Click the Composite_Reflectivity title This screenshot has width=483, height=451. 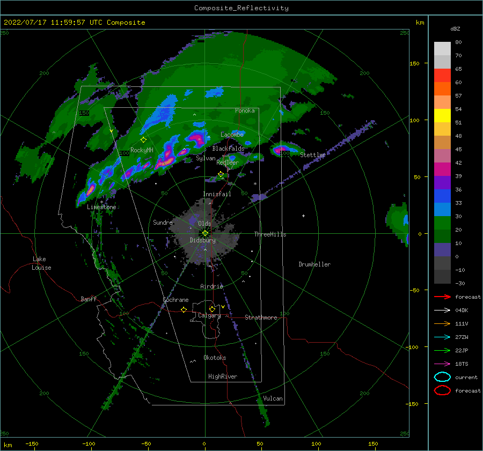click(241, 8)
